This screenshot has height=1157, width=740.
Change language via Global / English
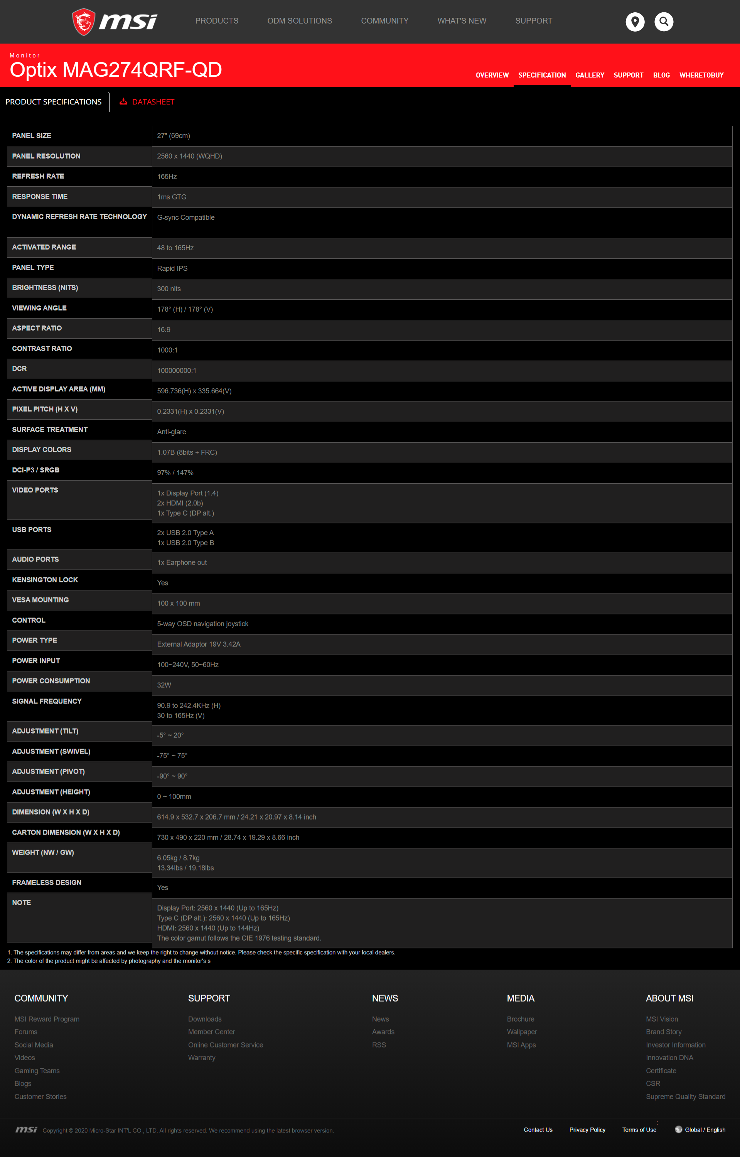tap(705, 1130)
